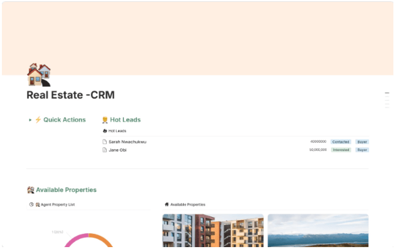This screenshot has height=249, width=394.
Task: Click the chart icon on Agent Property List
Action: [31, 204]
